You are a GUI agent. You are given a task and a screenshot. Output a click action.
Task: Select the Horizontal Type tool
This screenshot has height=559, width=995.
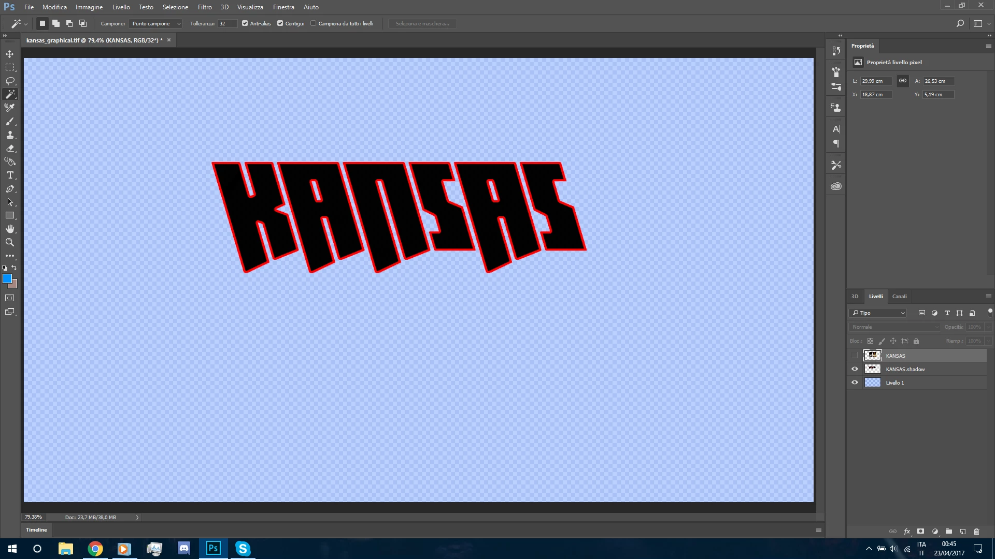click(10, 175)
